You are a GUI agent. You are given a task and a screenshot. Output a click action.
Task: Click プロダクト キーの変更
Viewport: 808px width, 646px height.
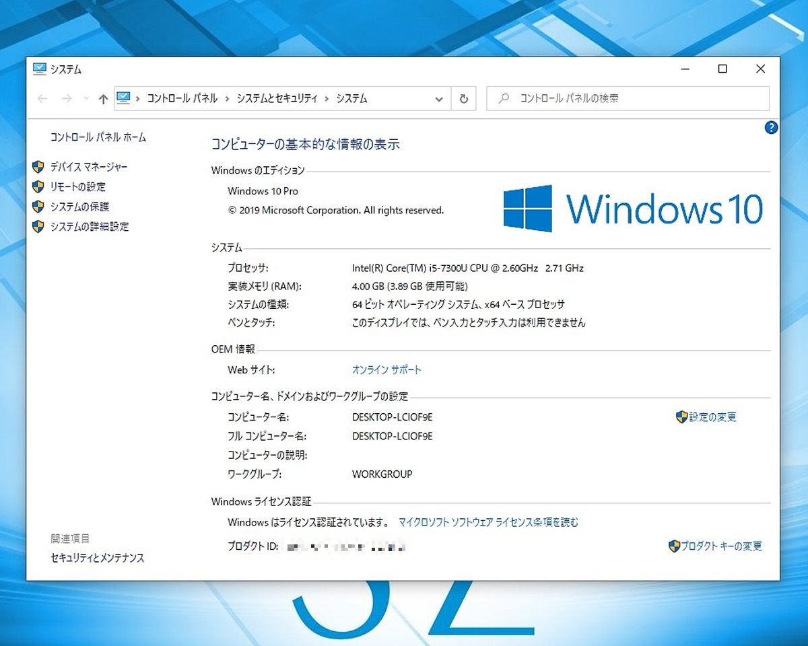click(x=721, y=546)
